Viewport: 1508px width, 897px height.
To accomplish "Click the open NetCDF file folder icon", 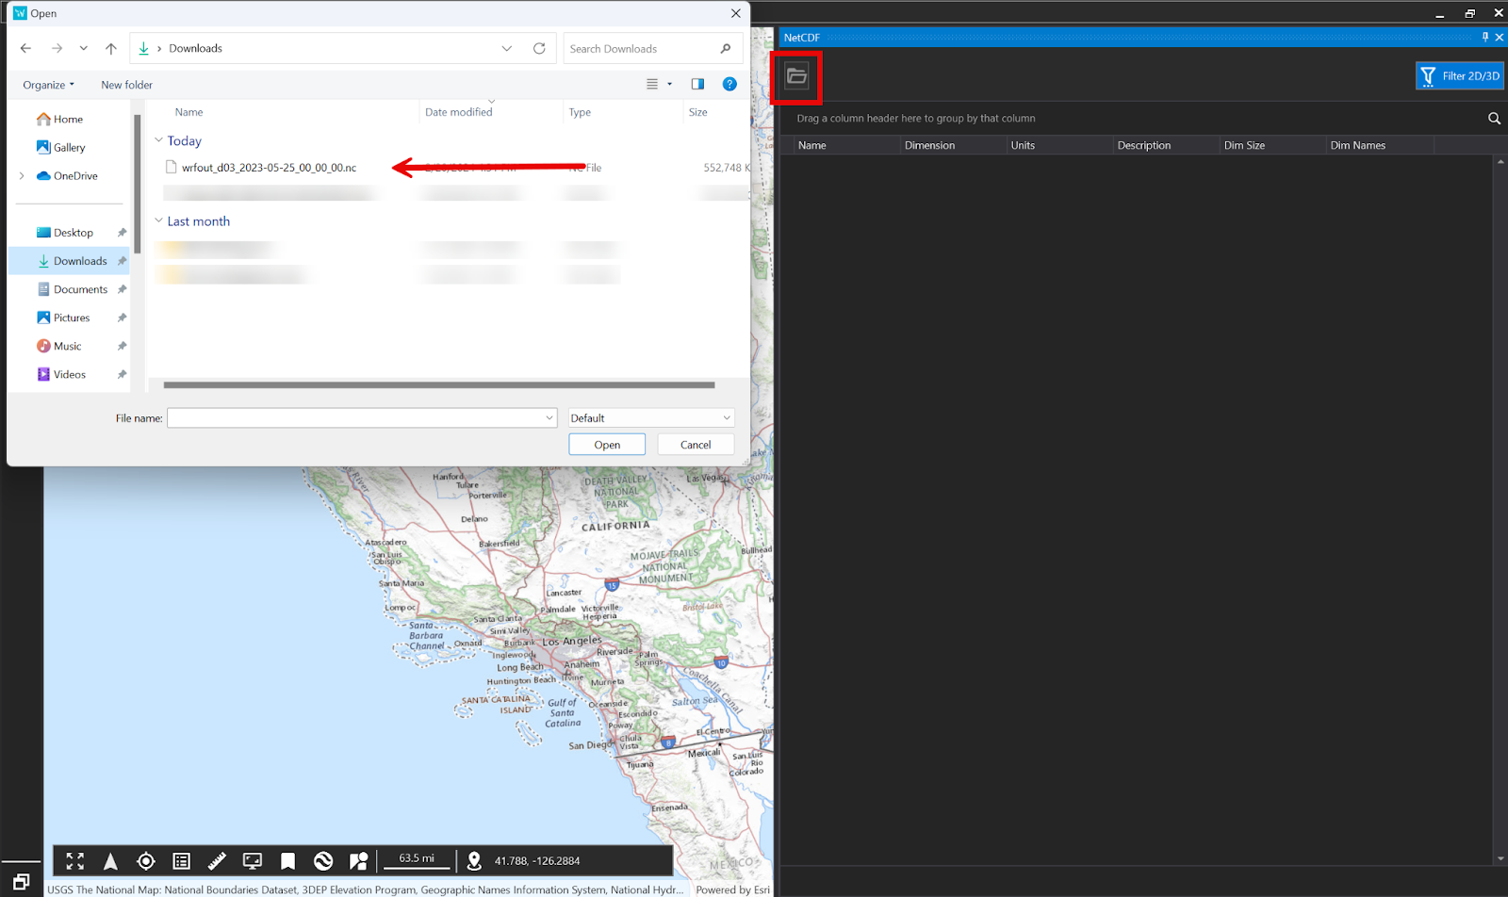I will click(796, 76).
